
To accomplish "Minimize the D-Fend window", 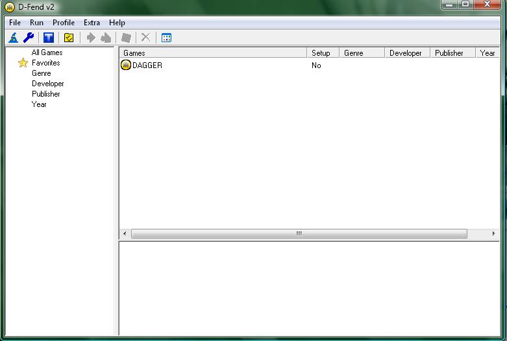I will [x=449, y=5].
